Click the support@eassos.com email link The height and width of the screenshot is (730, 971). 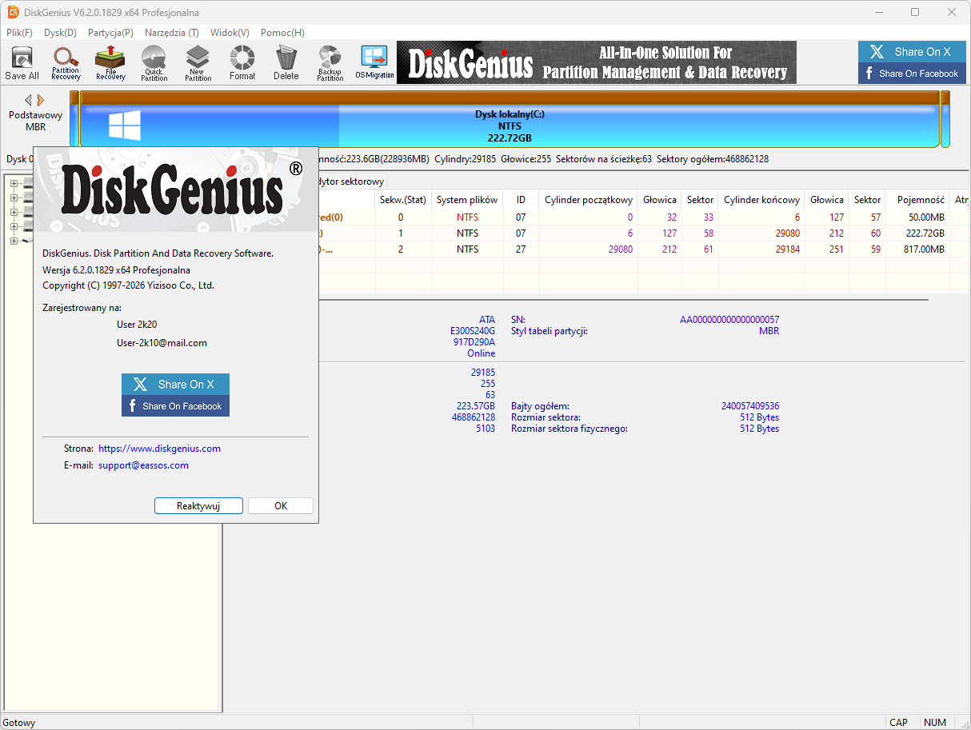click(x=143, y=465)
